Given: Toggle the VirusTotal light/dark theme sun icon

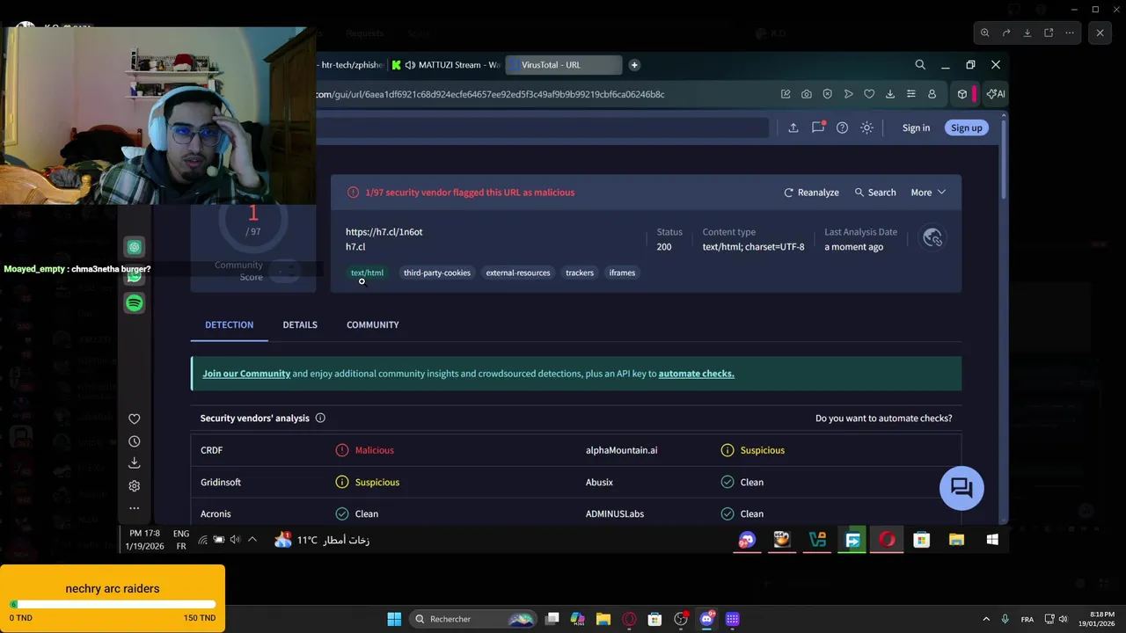Looking at the screenshot, I should 866,127.
